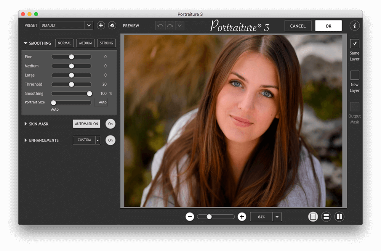The width and height of the screenshot is (381, 251).
Task: Zoom in with the plus icon
Action: [x=242, y=217]
